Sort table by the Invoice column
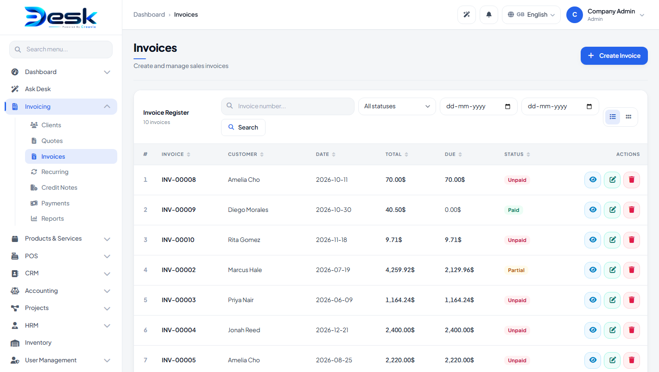Viewport: 659px width, 372px height. coord(176,155)
